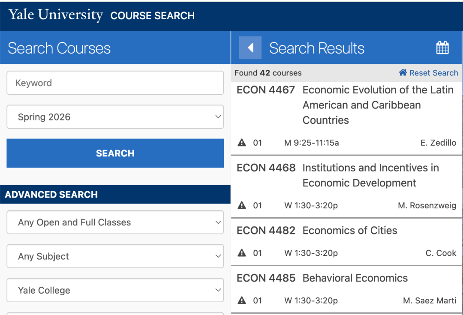Click the Found 42 courses text
This screenshot has width=463, height=315.
click(x=268, y=73)
